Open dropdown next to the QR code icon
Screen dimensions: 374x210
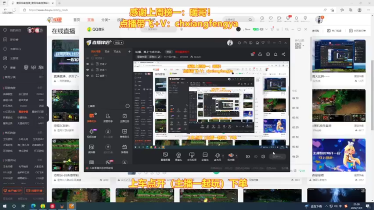click(x=303, y=45)
